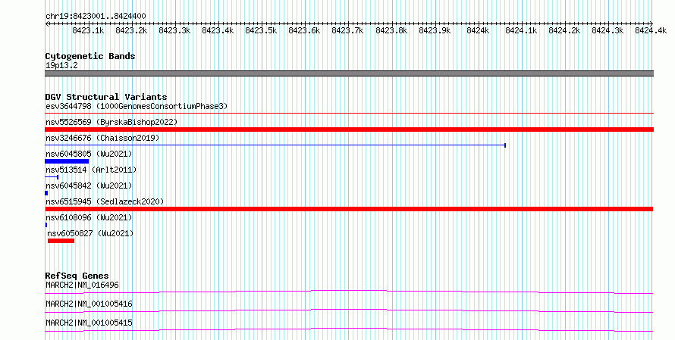The height and width of the screenshot is (340, 675).
Task: Click the short blue nsv513514 variant line
Action: (52, 177)
